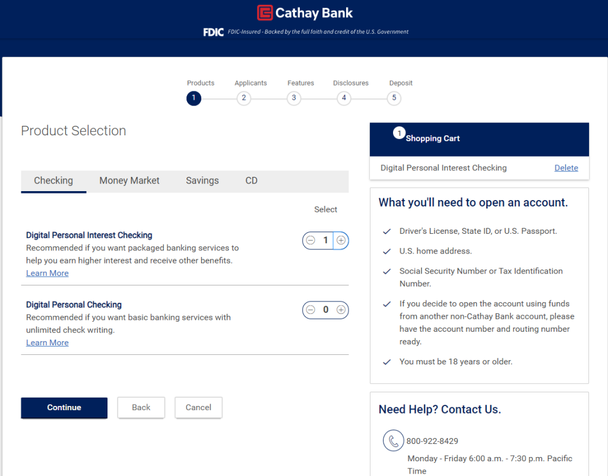Click the phone icon in Contact Us
The image size is (608, 476).
(x=392, y=441)
